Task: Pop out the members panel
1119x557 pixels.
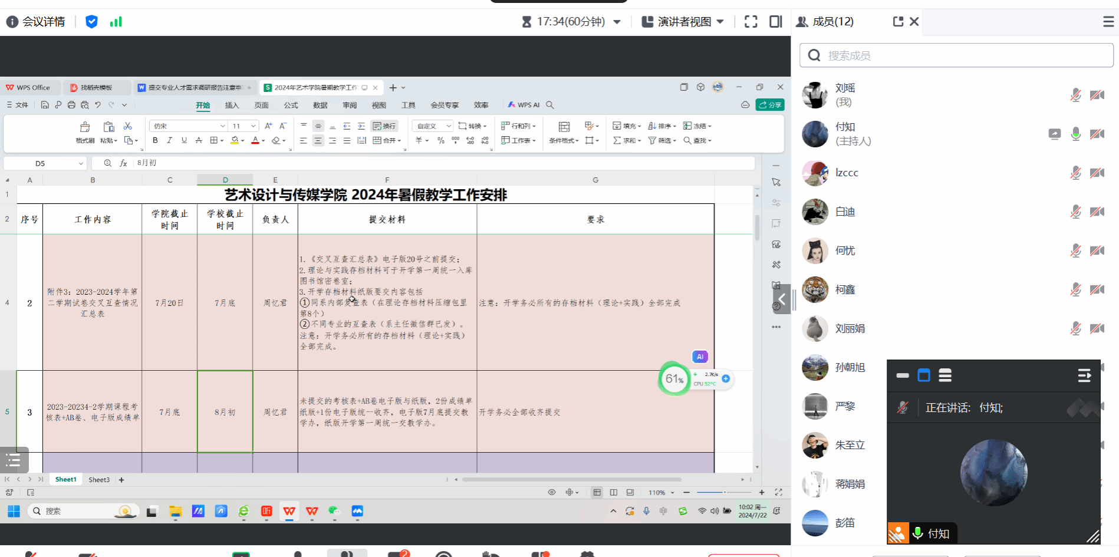Action: [898, 22]
